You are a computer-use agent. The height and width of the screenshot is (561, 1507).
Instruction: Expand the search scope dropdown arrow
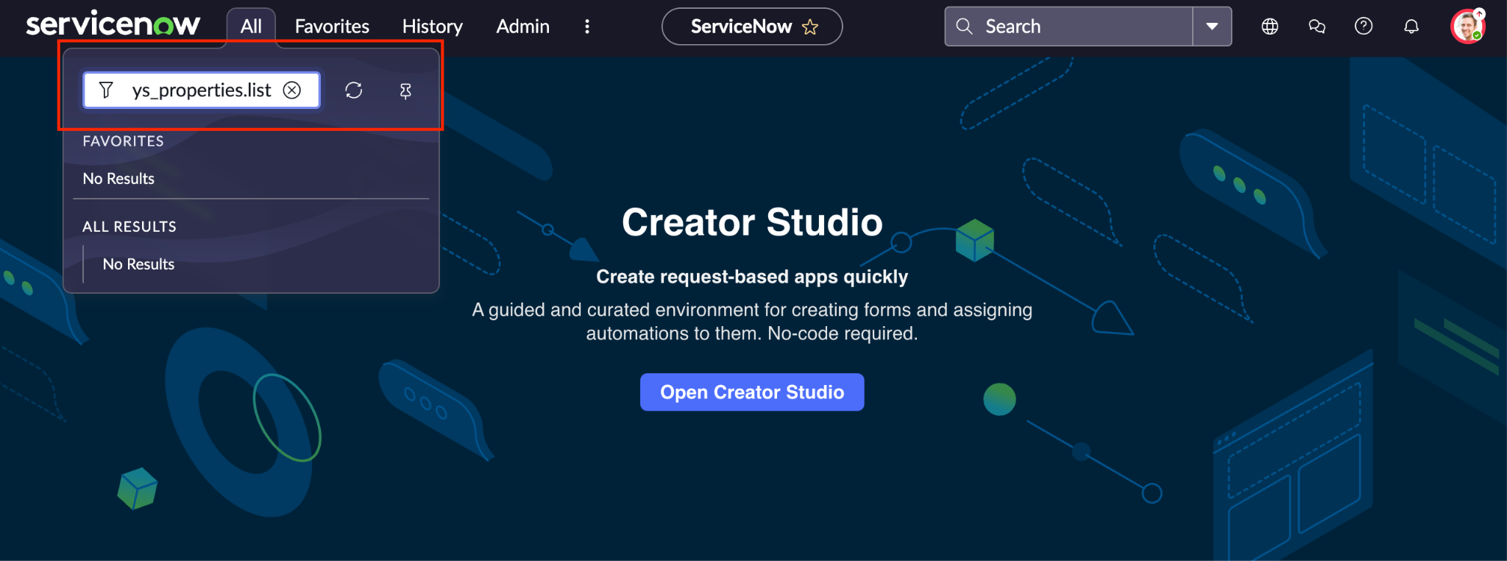click(1212, 27)
